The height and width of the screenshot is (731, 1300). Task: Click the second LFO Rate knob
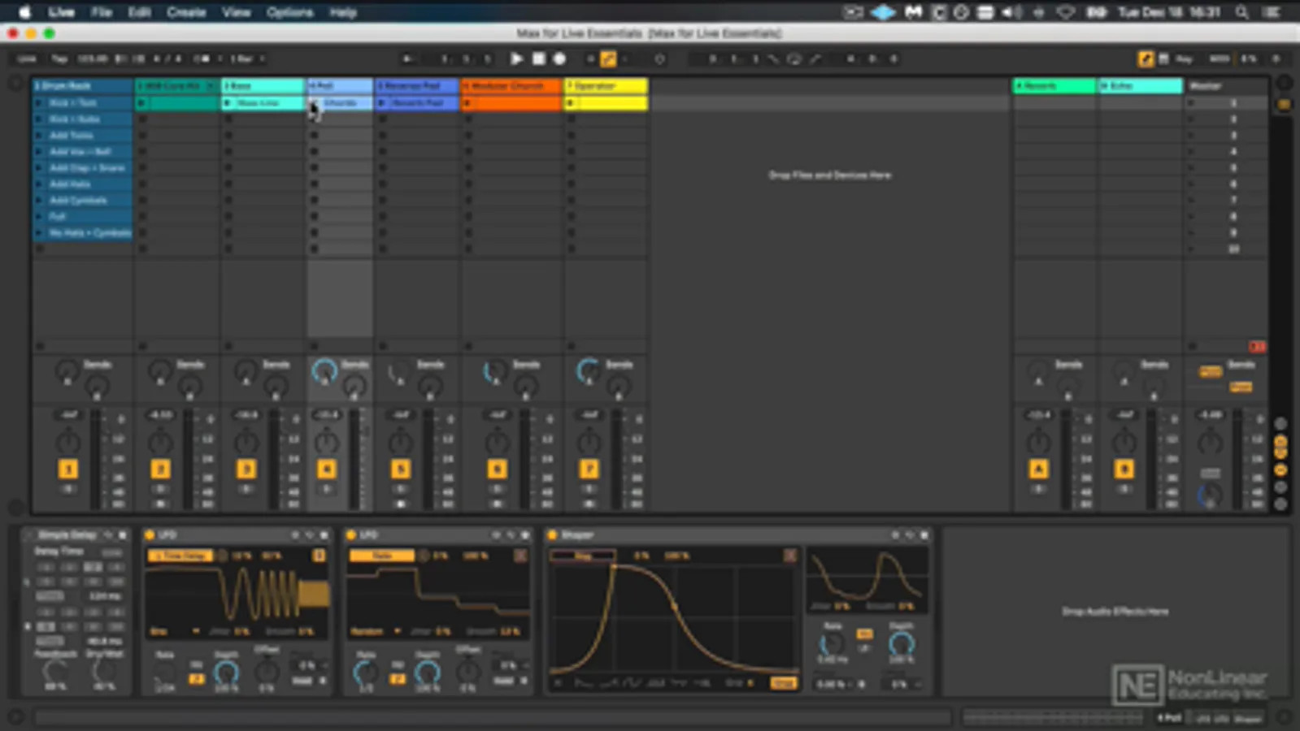click(366, 672)
